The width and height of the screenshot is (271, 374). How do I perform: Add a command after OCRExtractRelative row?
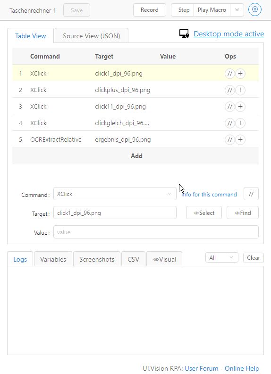(240, 139)
